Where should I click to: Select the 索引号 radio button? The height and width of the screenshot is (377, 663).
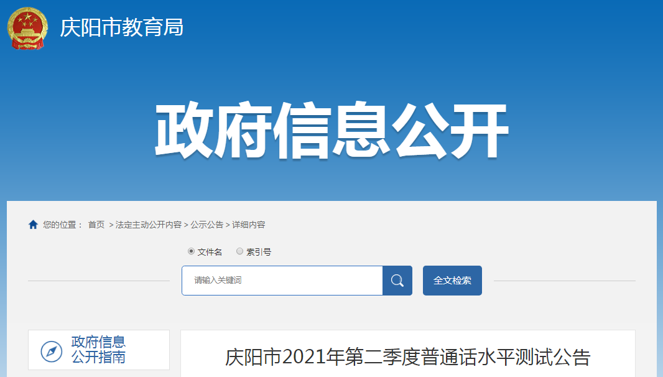239,251
